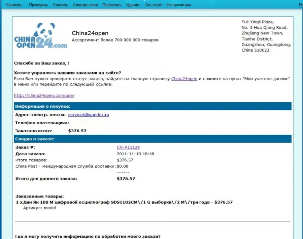Click the servicek@yandex.ru email link
The width and height of the screenshot is (303, 239).
click(x=89, y=114)
